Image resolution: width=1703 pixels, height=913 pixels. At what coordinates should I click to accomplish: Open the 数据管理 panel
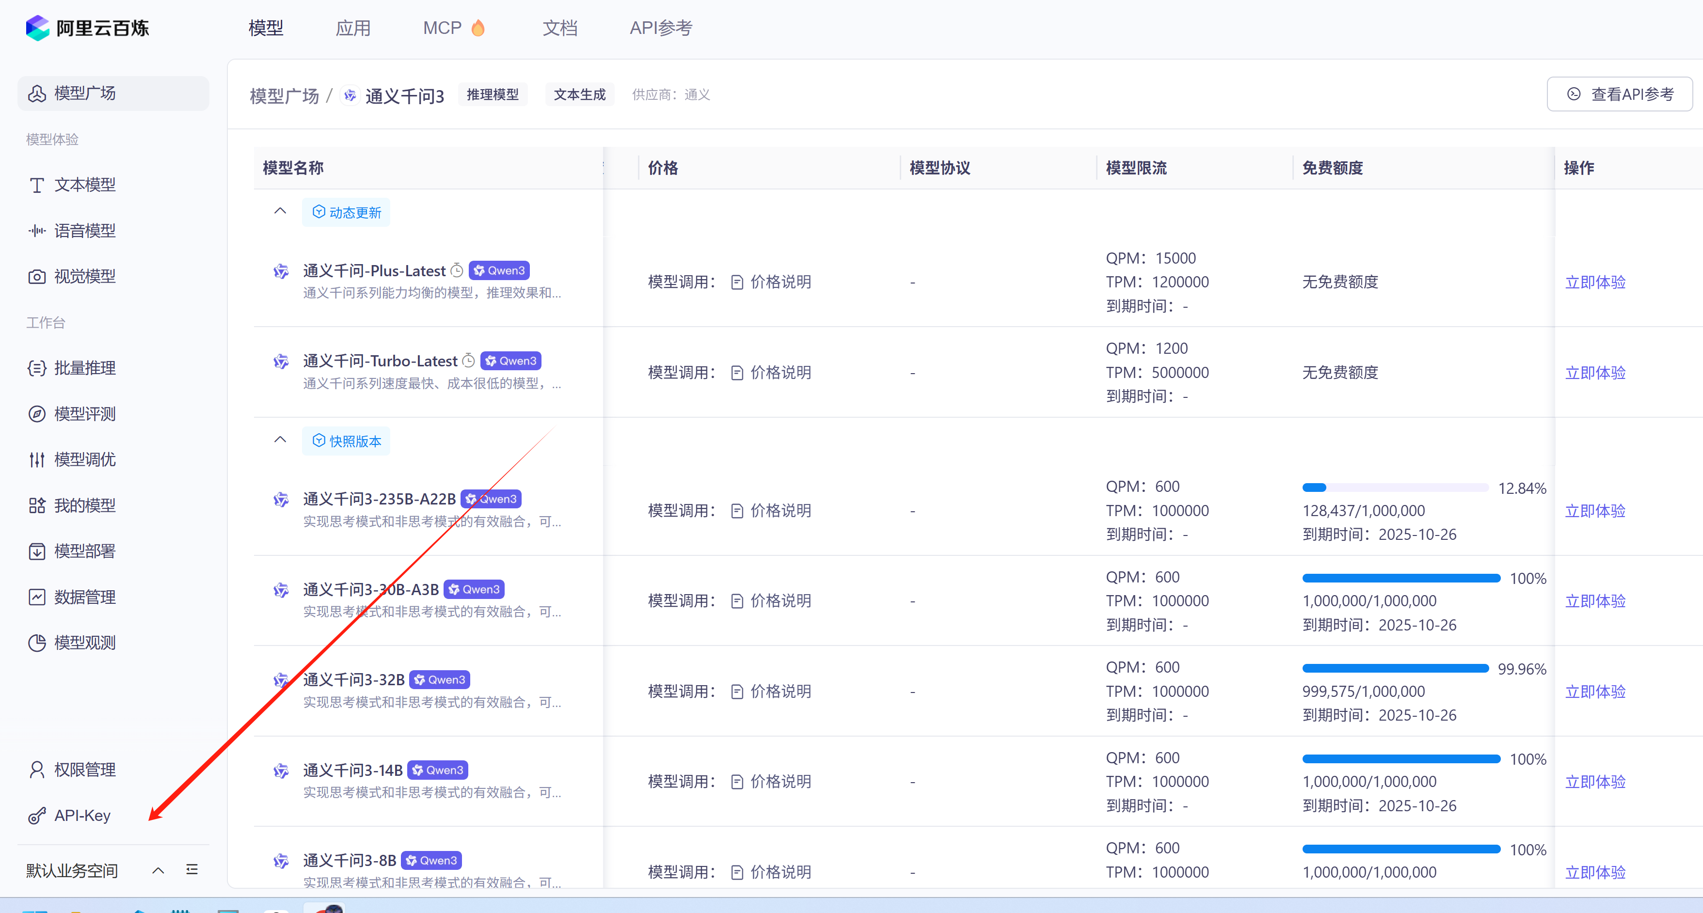pos(85,597)
